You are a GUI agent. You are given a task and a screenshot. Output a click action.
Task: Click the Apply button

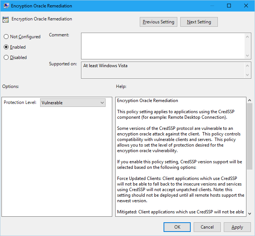pyautogui.click(x=237, y=227)
